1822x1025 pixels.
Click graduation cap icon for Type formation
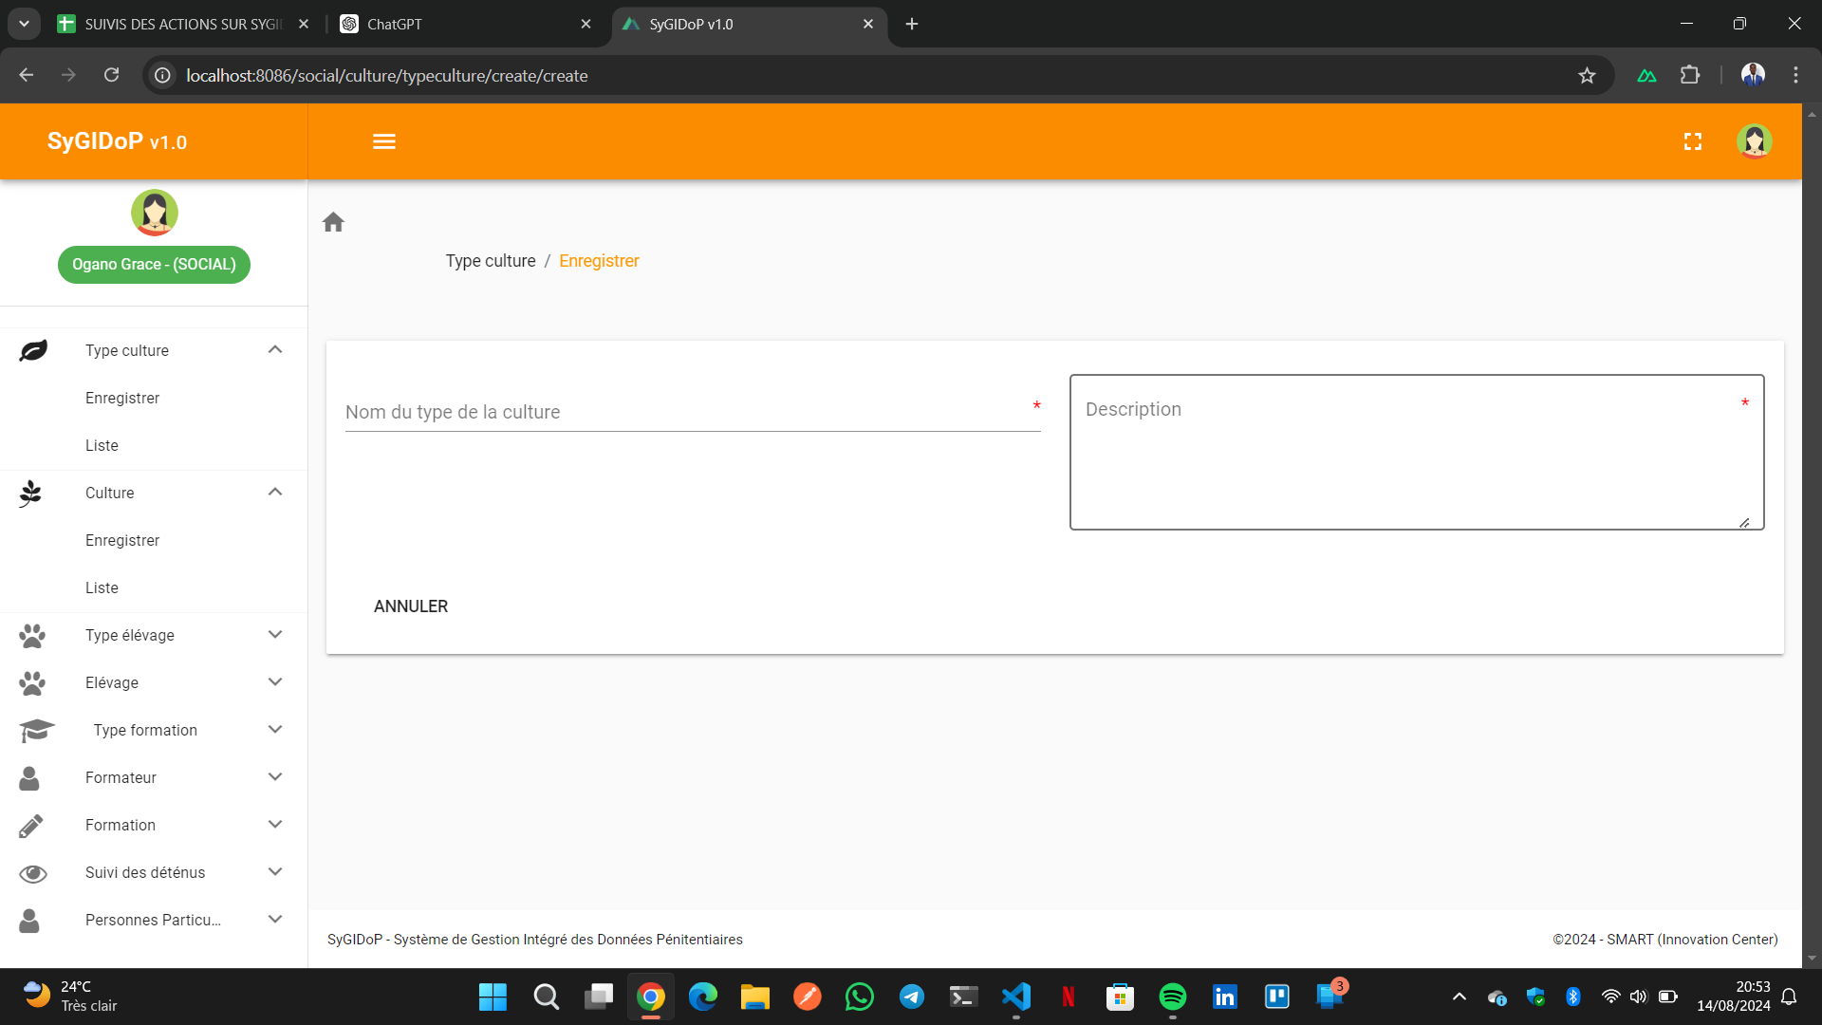click(36, 730)
